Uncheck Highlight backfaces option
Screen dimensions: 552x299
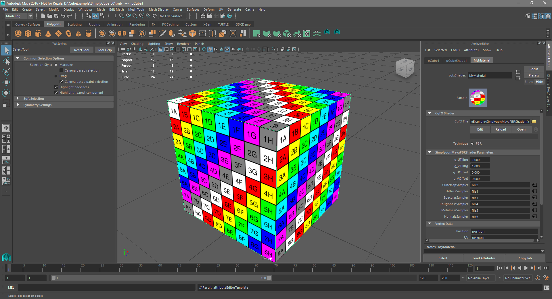[56, 87]
